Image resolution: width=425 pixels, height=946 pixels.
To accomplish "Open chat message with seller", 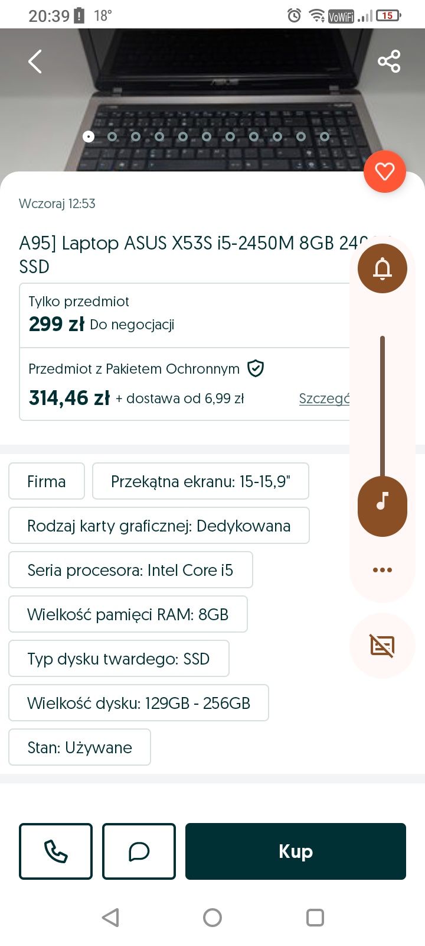I will [139, 851].
